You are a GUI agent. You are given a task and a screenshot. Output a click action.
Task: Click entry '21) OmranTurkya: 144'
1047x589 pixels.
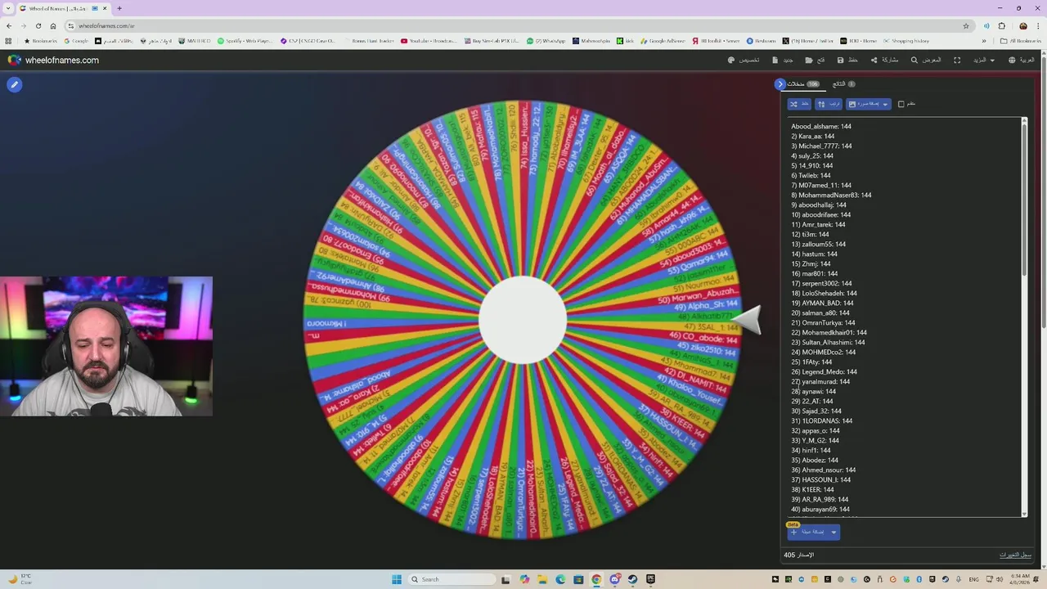823,322
